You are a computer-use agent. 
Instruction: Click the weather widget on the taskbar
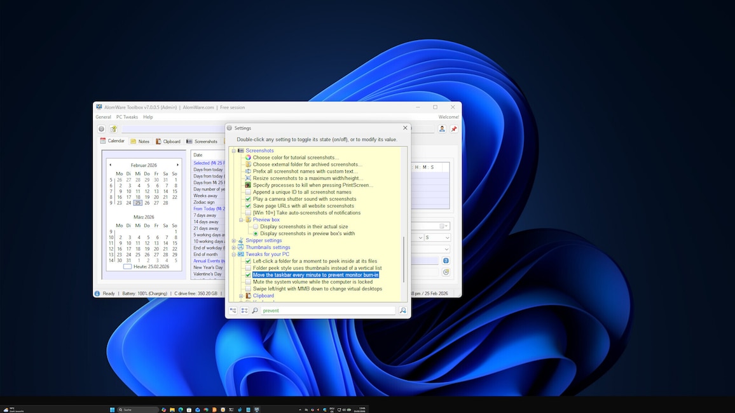point(13,410)
